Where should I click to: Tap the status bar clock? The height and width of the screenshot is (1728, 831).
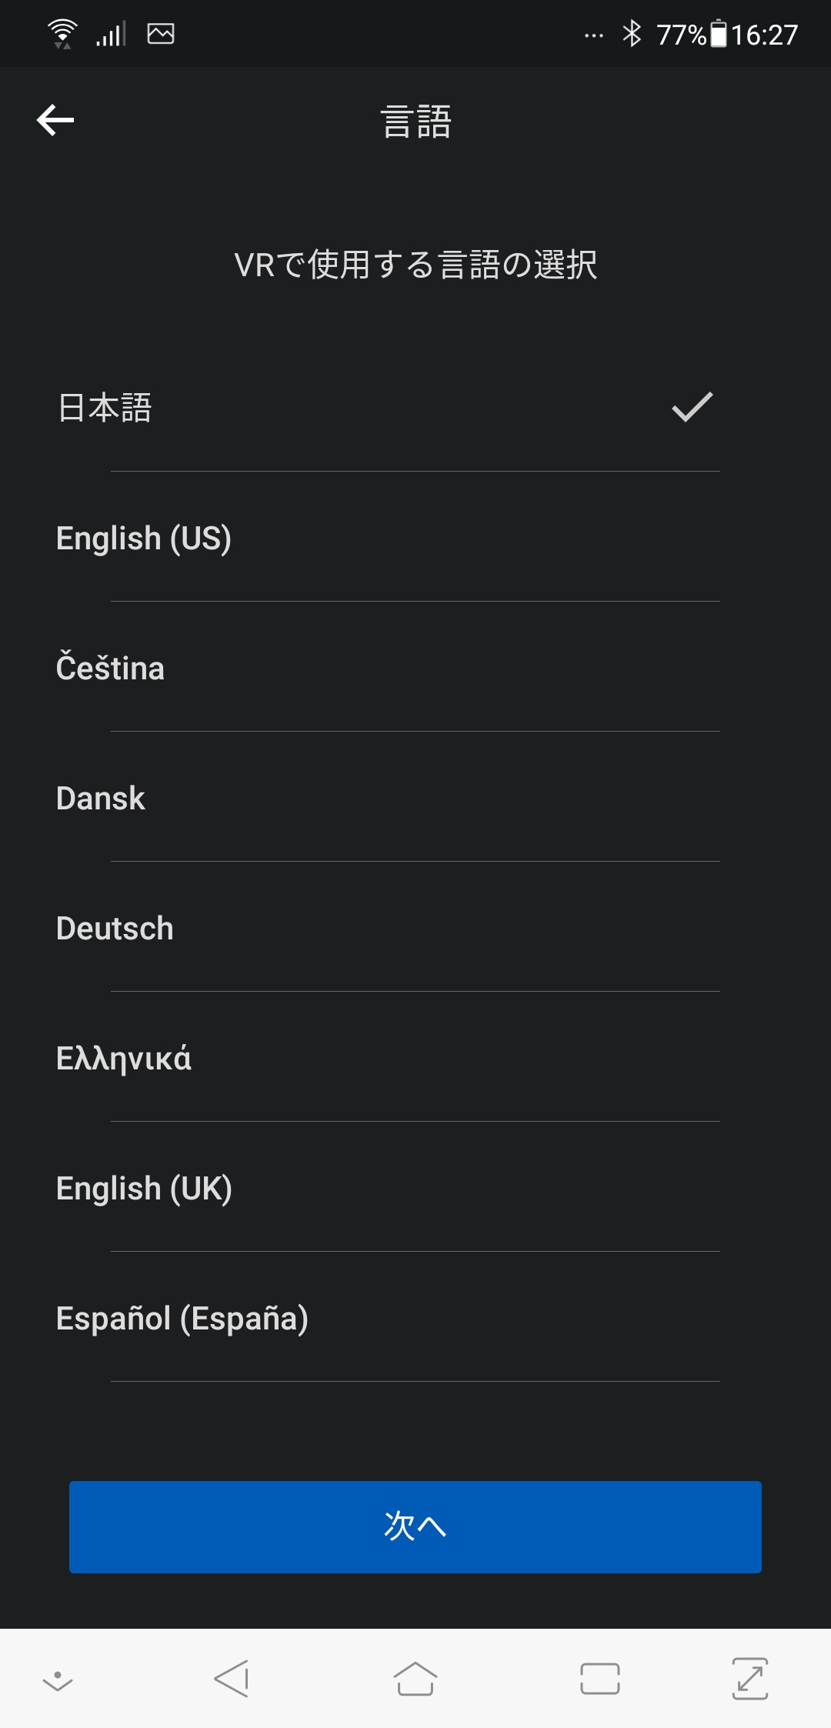click(x=764, y=35)
